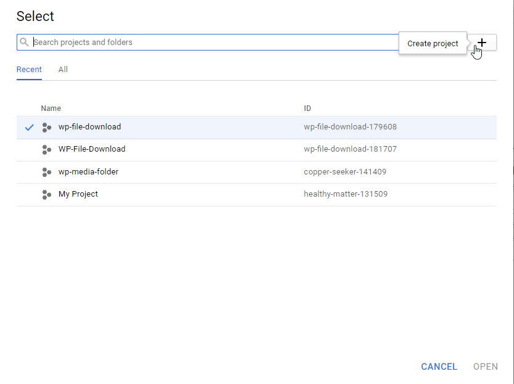
Task: Switch to the Recent tab
Action: [29, 70]
